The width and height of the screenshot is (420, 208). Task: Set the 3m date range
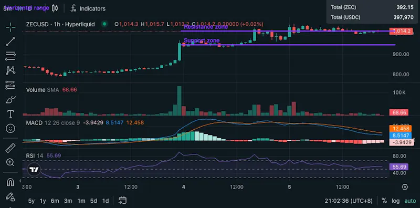(x=68, y=201)
